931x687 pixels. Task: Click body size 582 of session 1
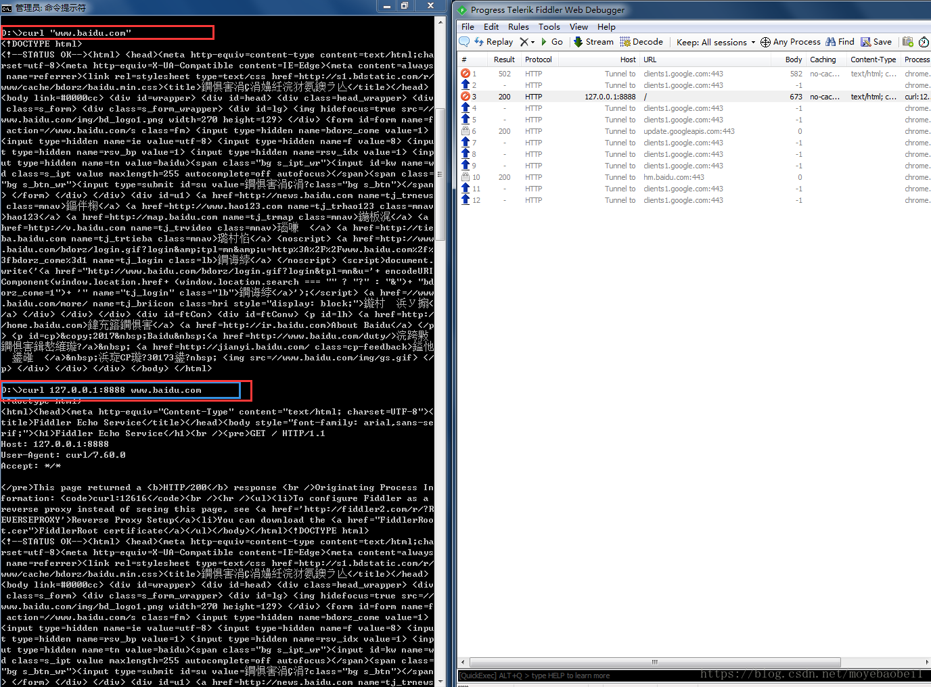click(796, 74)
